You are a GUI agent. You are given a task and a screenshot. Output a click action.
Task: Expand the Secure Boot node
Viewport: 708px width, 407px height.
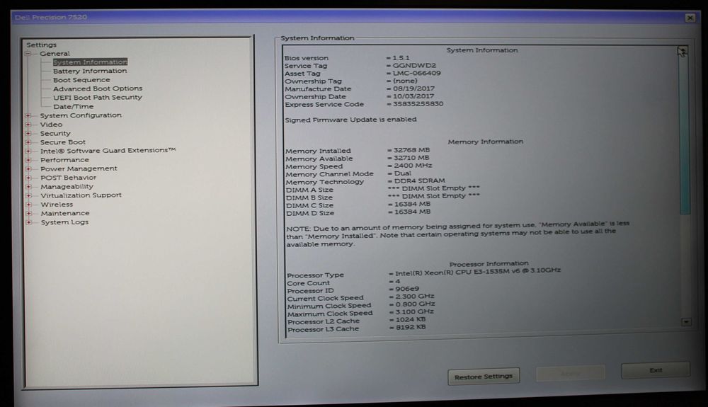[x=28, y=142]
